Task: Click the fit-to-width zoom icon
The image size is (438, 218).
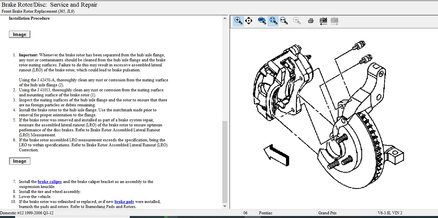Action: pos(284,21)
